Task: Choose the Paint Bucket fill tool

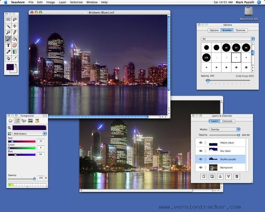Action: coord(15,39)
